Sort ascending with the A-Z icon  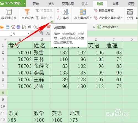59,10
